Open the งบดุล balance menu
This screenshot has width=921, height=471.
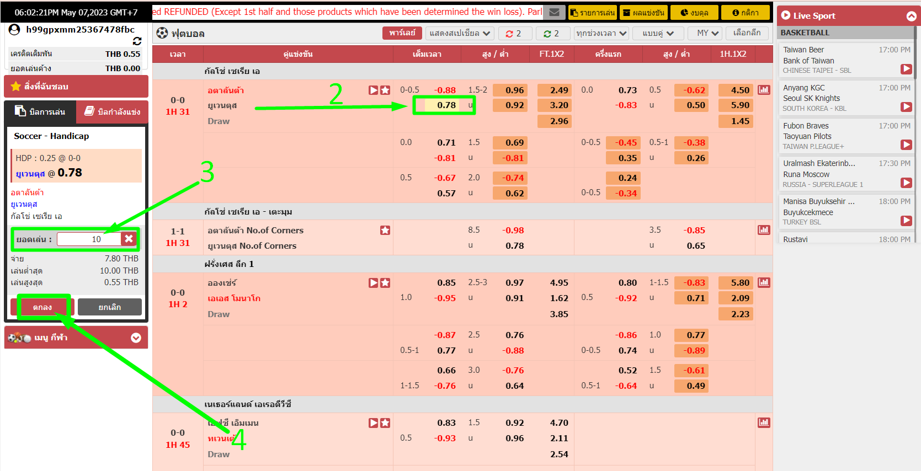point(694,12)
